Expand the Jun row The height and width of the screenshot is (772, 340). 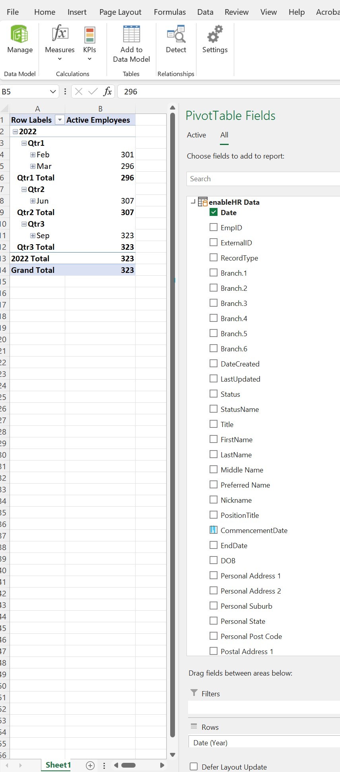tap(33, 201)
